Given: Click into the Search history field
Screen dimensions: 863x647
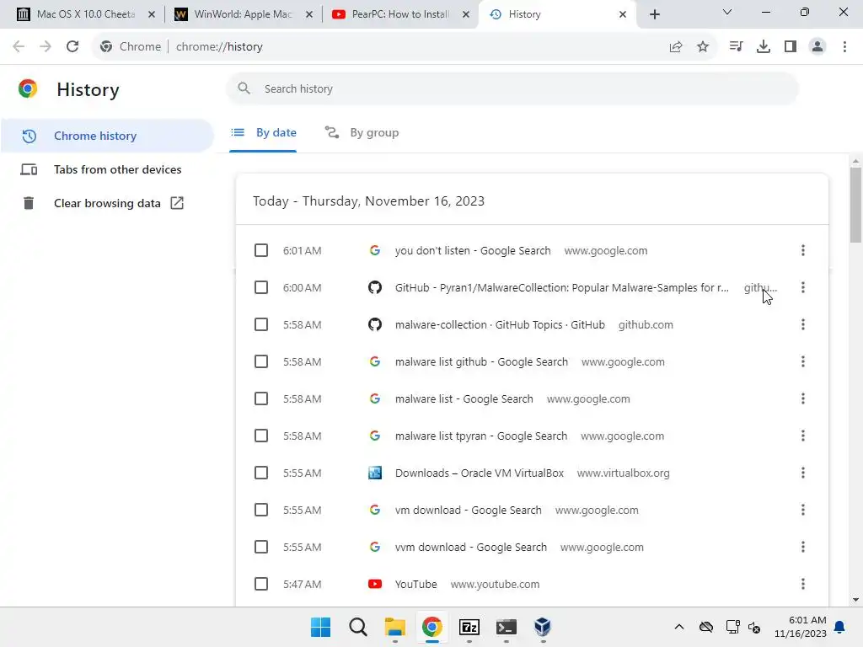Looking at the screenshot, I should [512, 88].
